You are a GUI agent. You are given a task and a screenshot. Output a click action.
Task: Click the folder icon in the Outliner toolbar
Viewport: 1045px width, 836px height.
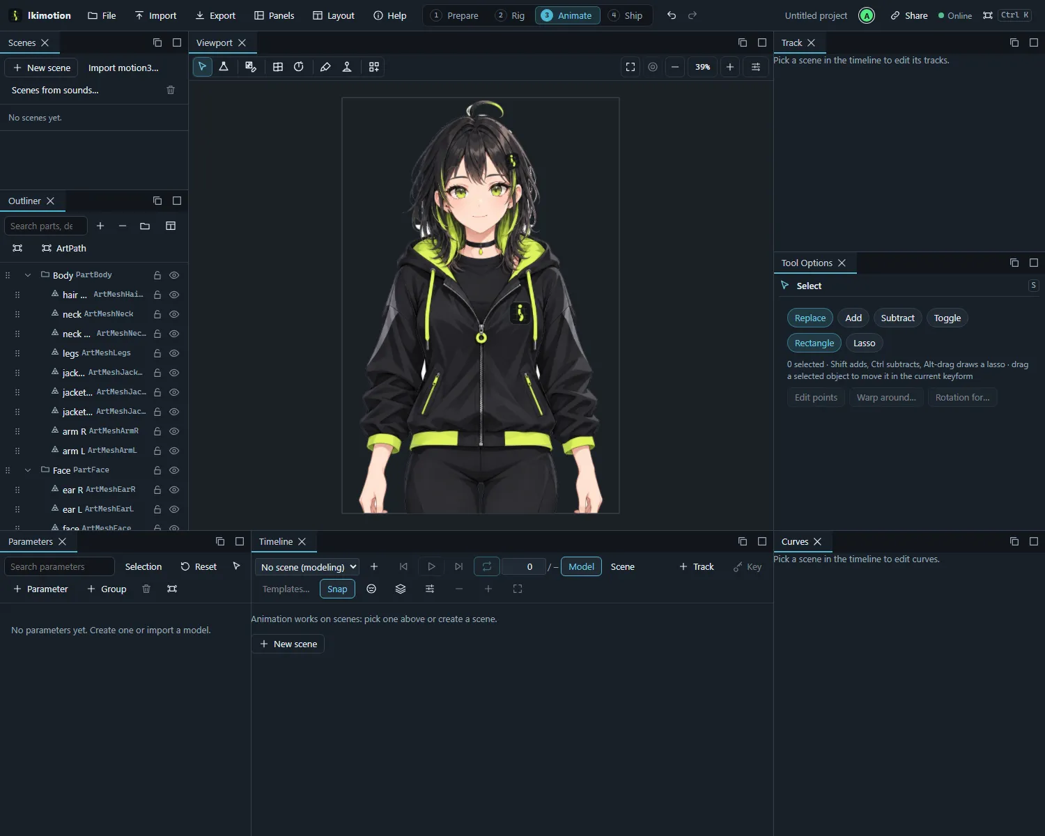point(145,226)
